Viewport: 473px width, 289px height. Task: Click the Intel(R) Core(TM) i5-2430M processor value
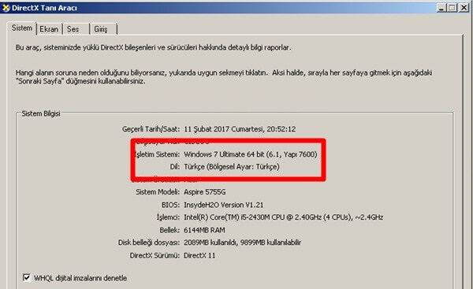tap(284, 217)
